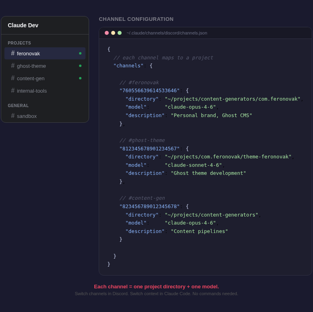Click the GENERAL category label
313x312 pixels.
18,105
